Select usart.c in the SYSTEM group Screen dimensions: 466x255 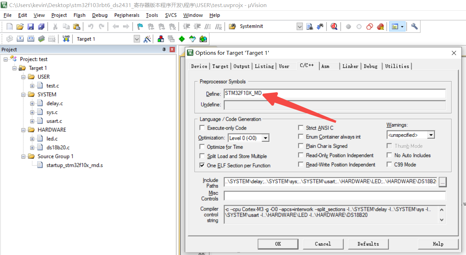pos(54,121)
